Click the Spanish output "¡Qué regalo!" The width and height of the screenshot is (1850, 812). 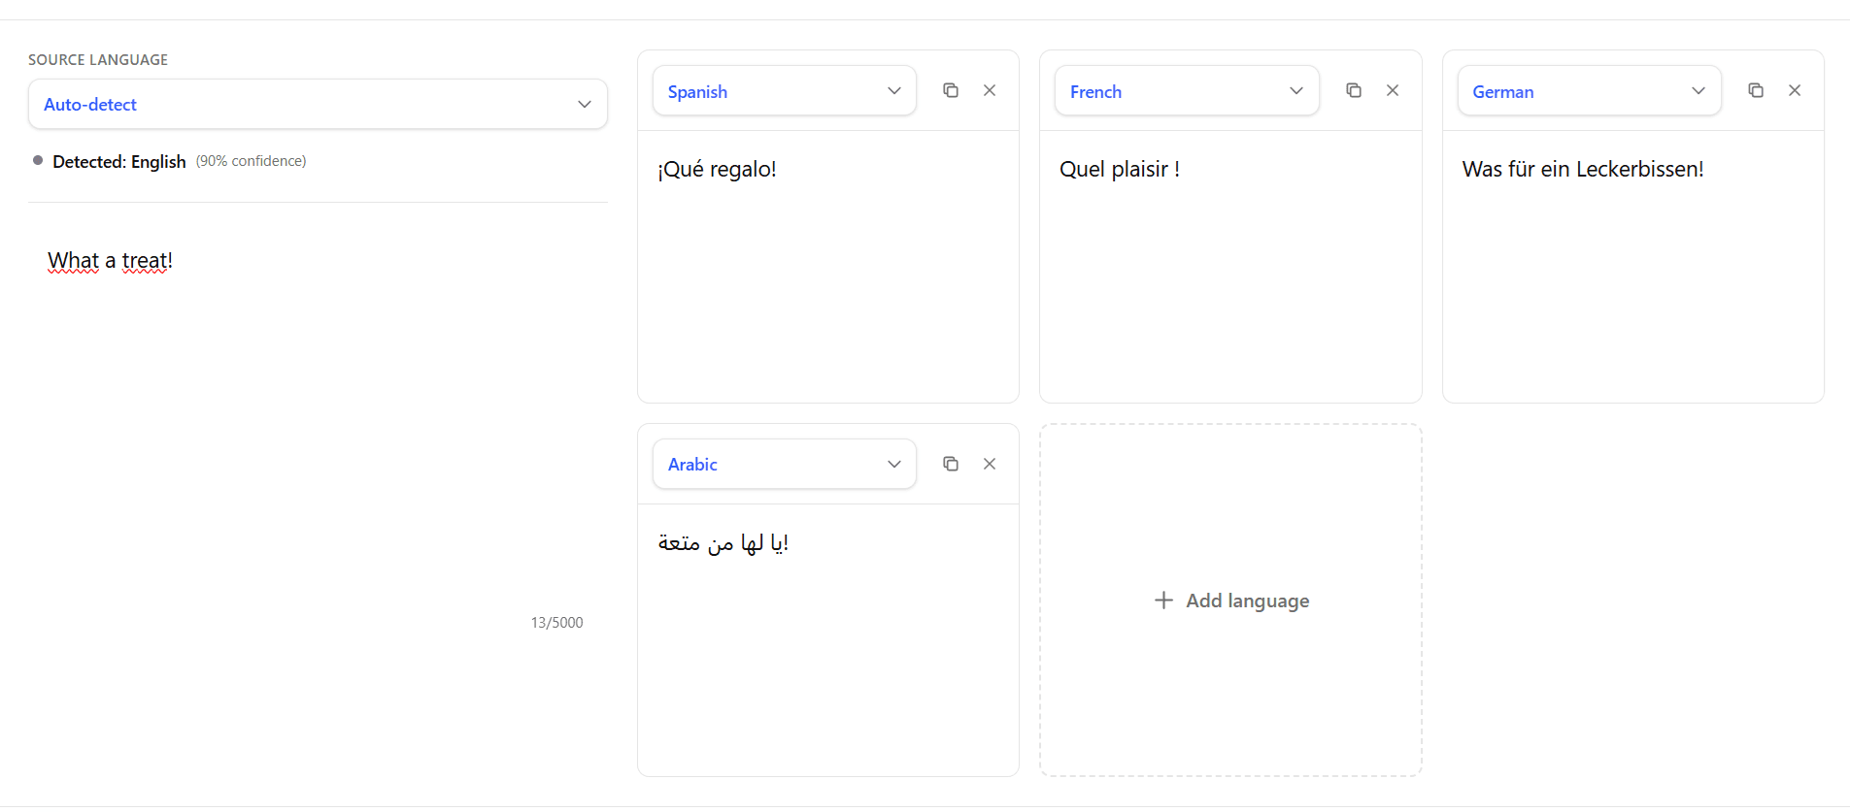717,170
